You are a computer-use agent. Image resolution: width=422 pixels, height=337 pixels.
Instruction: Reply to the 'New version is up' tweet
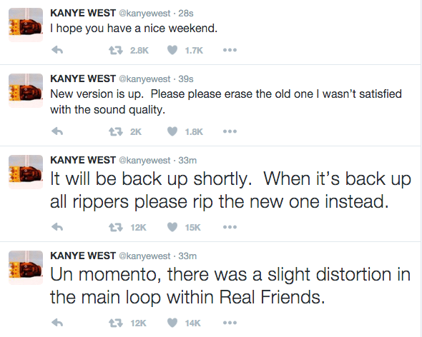[57, 131]
